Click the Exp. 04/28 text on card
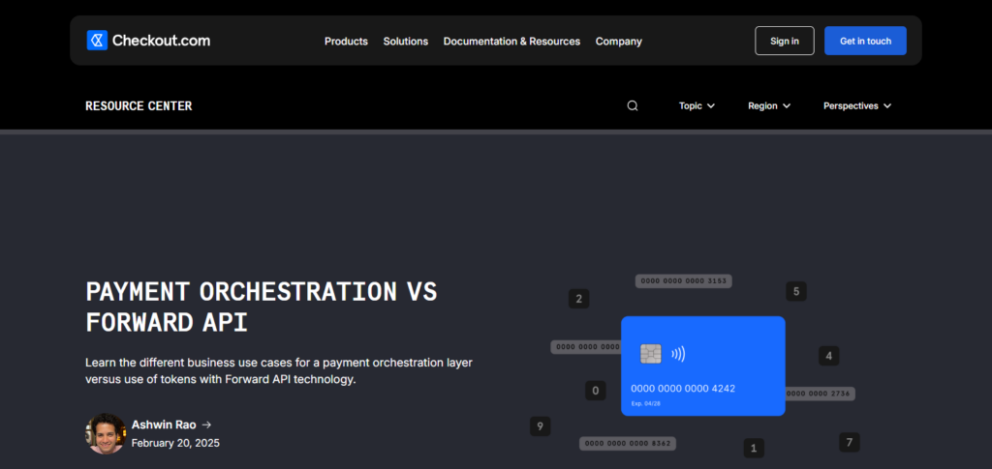 tap(646, 403)
